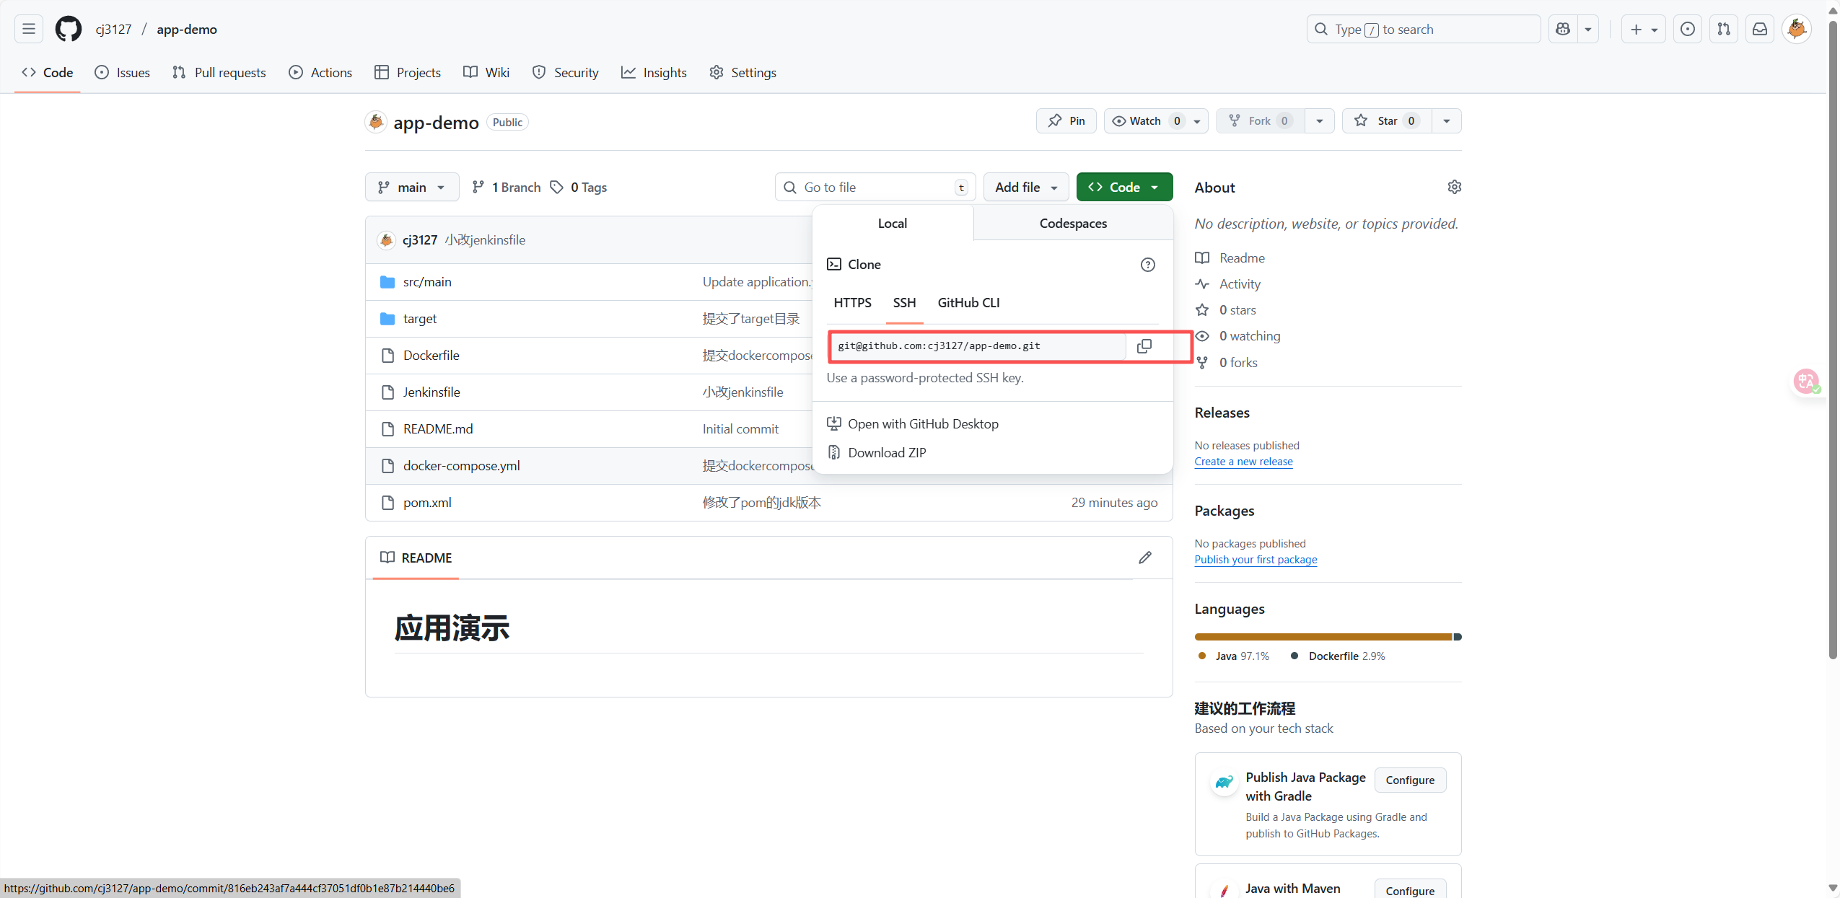
Task: Click the SSH clone URL text field
Action: click(x=977, y=346)
